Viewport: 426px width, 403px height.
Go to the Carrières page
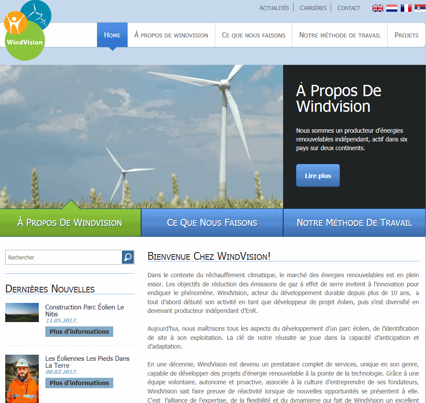[313, 8]
